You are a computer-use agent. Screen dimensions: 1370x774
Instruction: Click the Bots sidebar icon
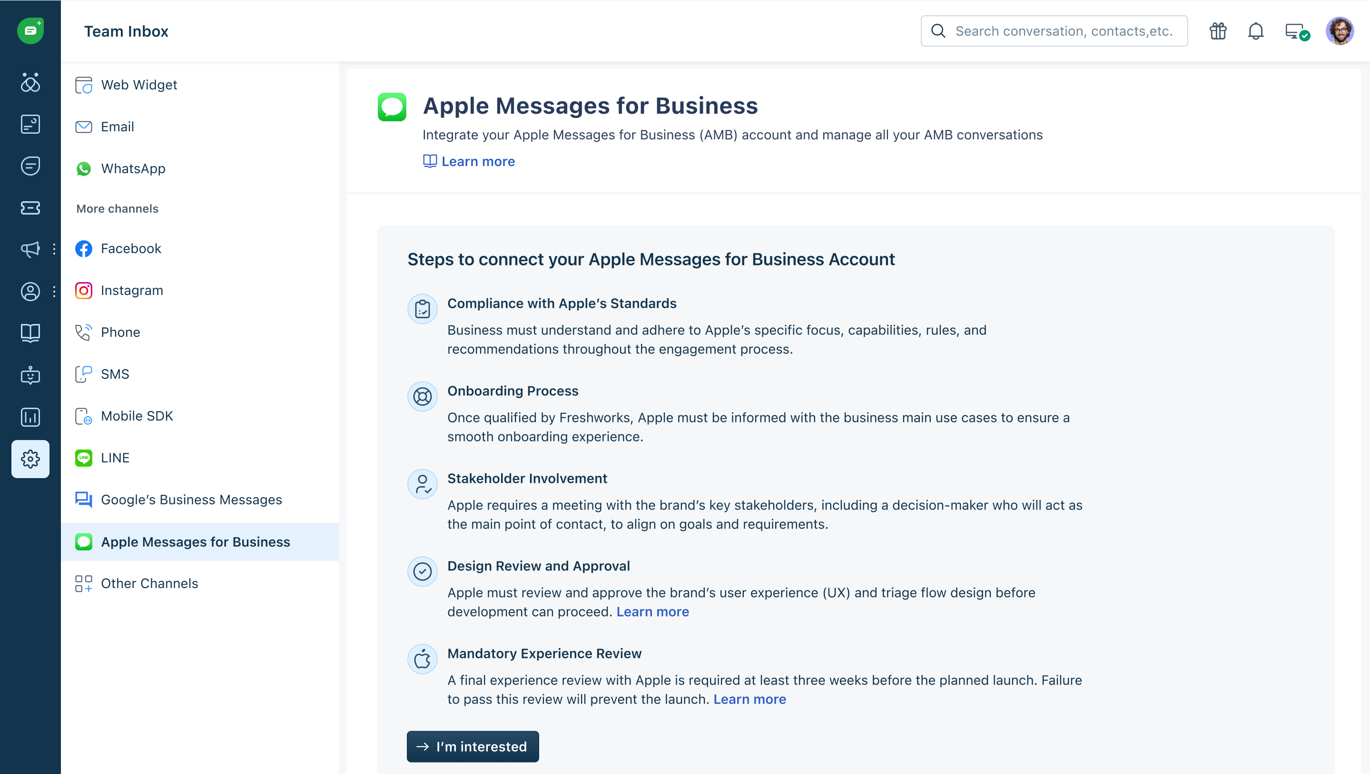pos(30,375)
